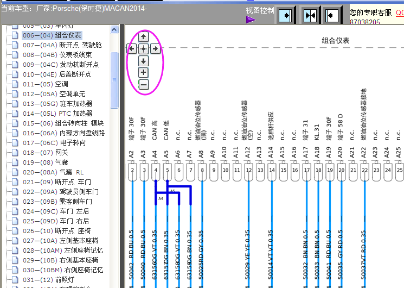This screenshot has height=288, width=404.
Task: Click document icon beside 019-(08) 气囊
Action: point(15,162)
